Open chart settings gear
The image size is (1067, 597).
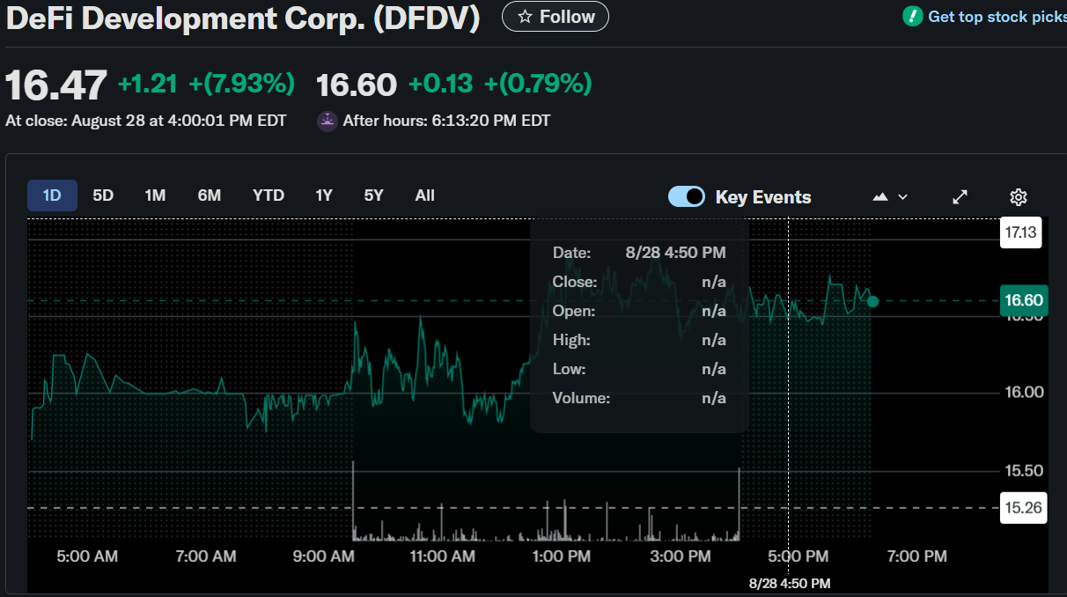click(x=1019, y=197)
